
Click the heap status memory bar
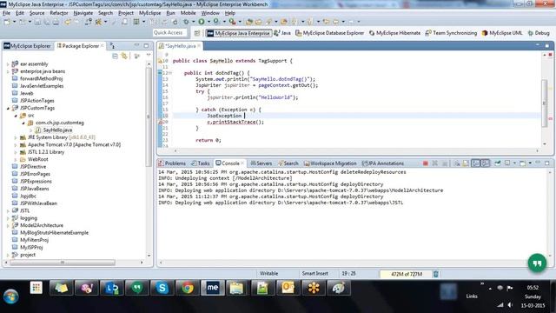(407, 274)
